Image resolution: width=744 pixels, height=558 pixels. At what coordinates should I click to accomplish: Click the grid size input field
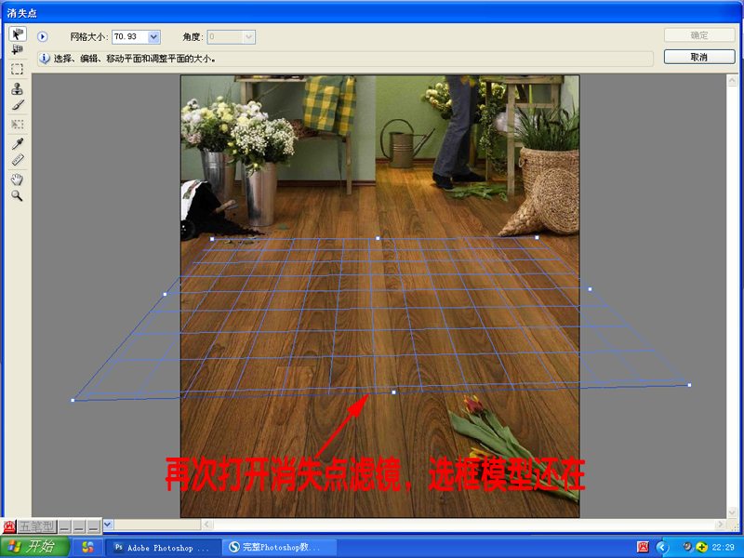(130, 36)
